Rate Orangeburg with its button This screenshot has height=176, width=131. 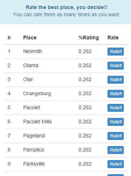(x=115, y=94)
